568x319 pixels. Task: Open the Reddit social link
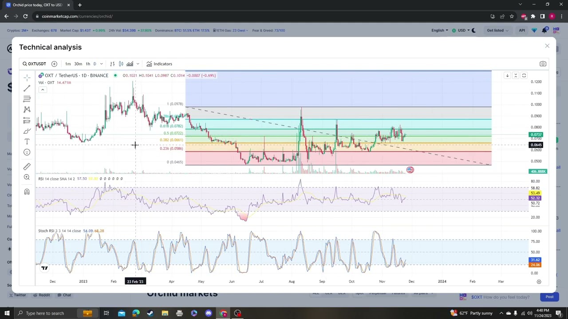[41, 295]
